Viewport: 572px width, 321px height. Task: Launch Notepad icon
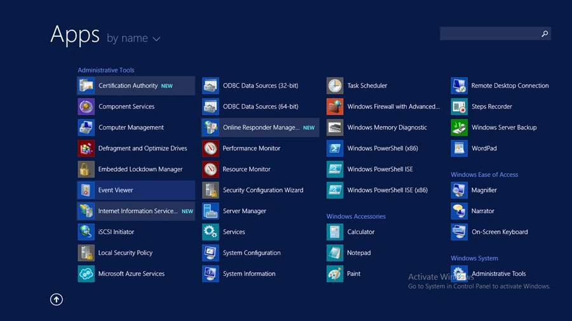(335, 252)
